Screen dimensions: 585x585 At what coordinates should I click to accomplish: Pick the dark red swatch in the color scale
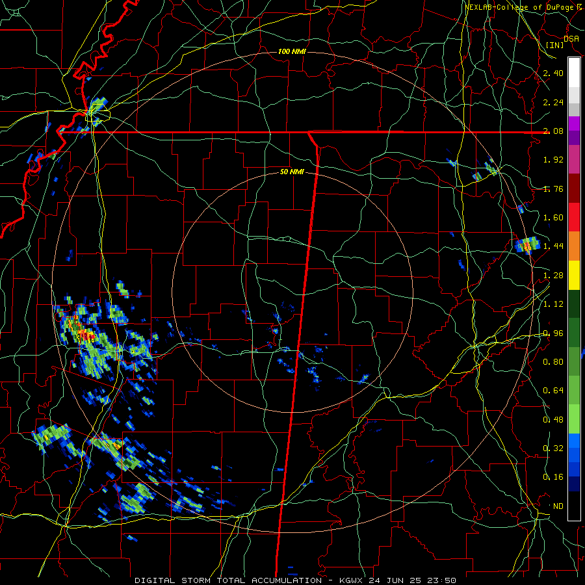coord(574,188)
